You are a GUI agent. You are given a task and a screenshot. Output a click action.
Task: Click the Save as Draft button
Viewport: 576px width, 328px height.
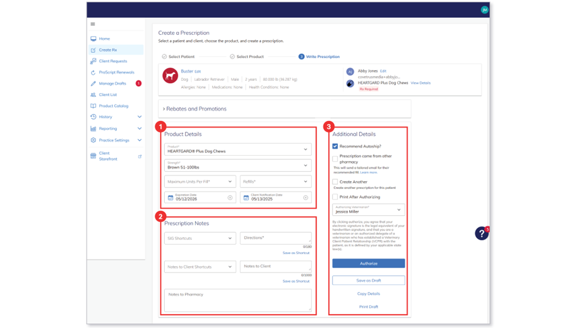369,280
